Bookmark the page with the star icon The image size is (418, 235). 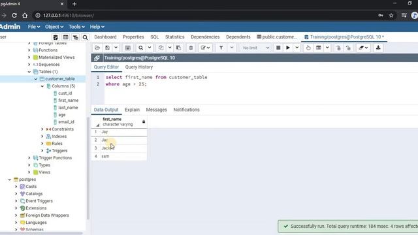pyautogui.click(x=391, y=16)
